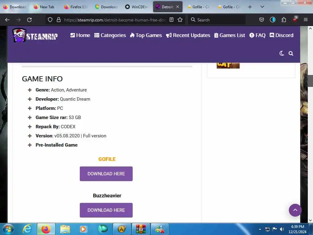Click the 'Genre: Action, Adventure' line

point(61,90)
